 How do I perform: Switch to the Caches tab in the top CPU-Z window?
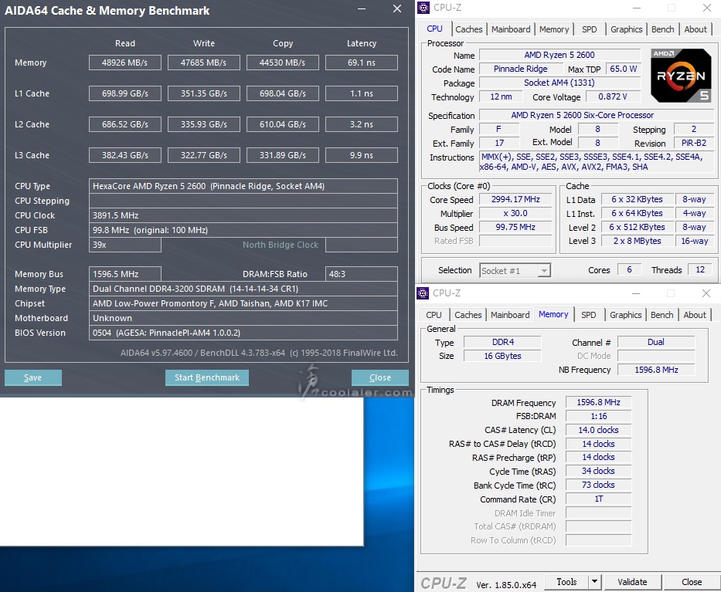click(468, 29)
